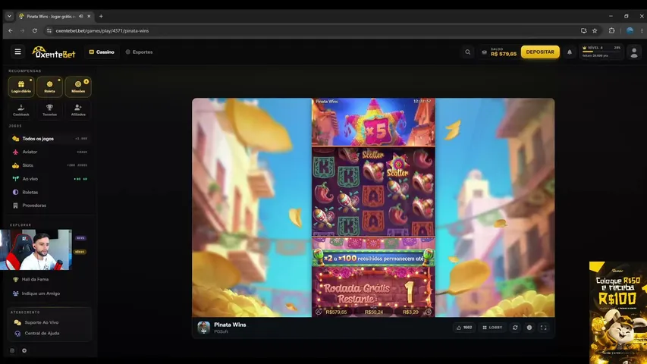Image resolution: width=647 pixels, height=364 pixels.
Task: Open the Roleta reward
Action: pyautogui.click(x=49, y=86)
